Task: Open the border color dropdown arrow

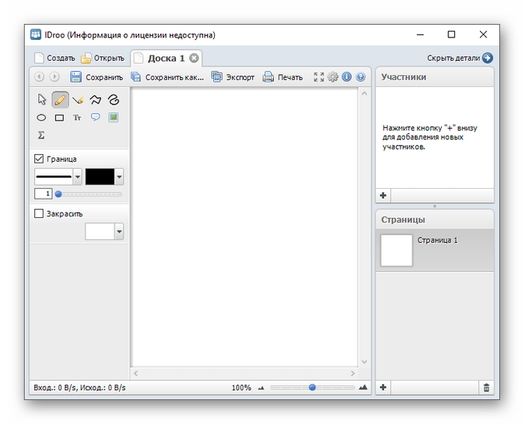Action: tap(119, 177)
